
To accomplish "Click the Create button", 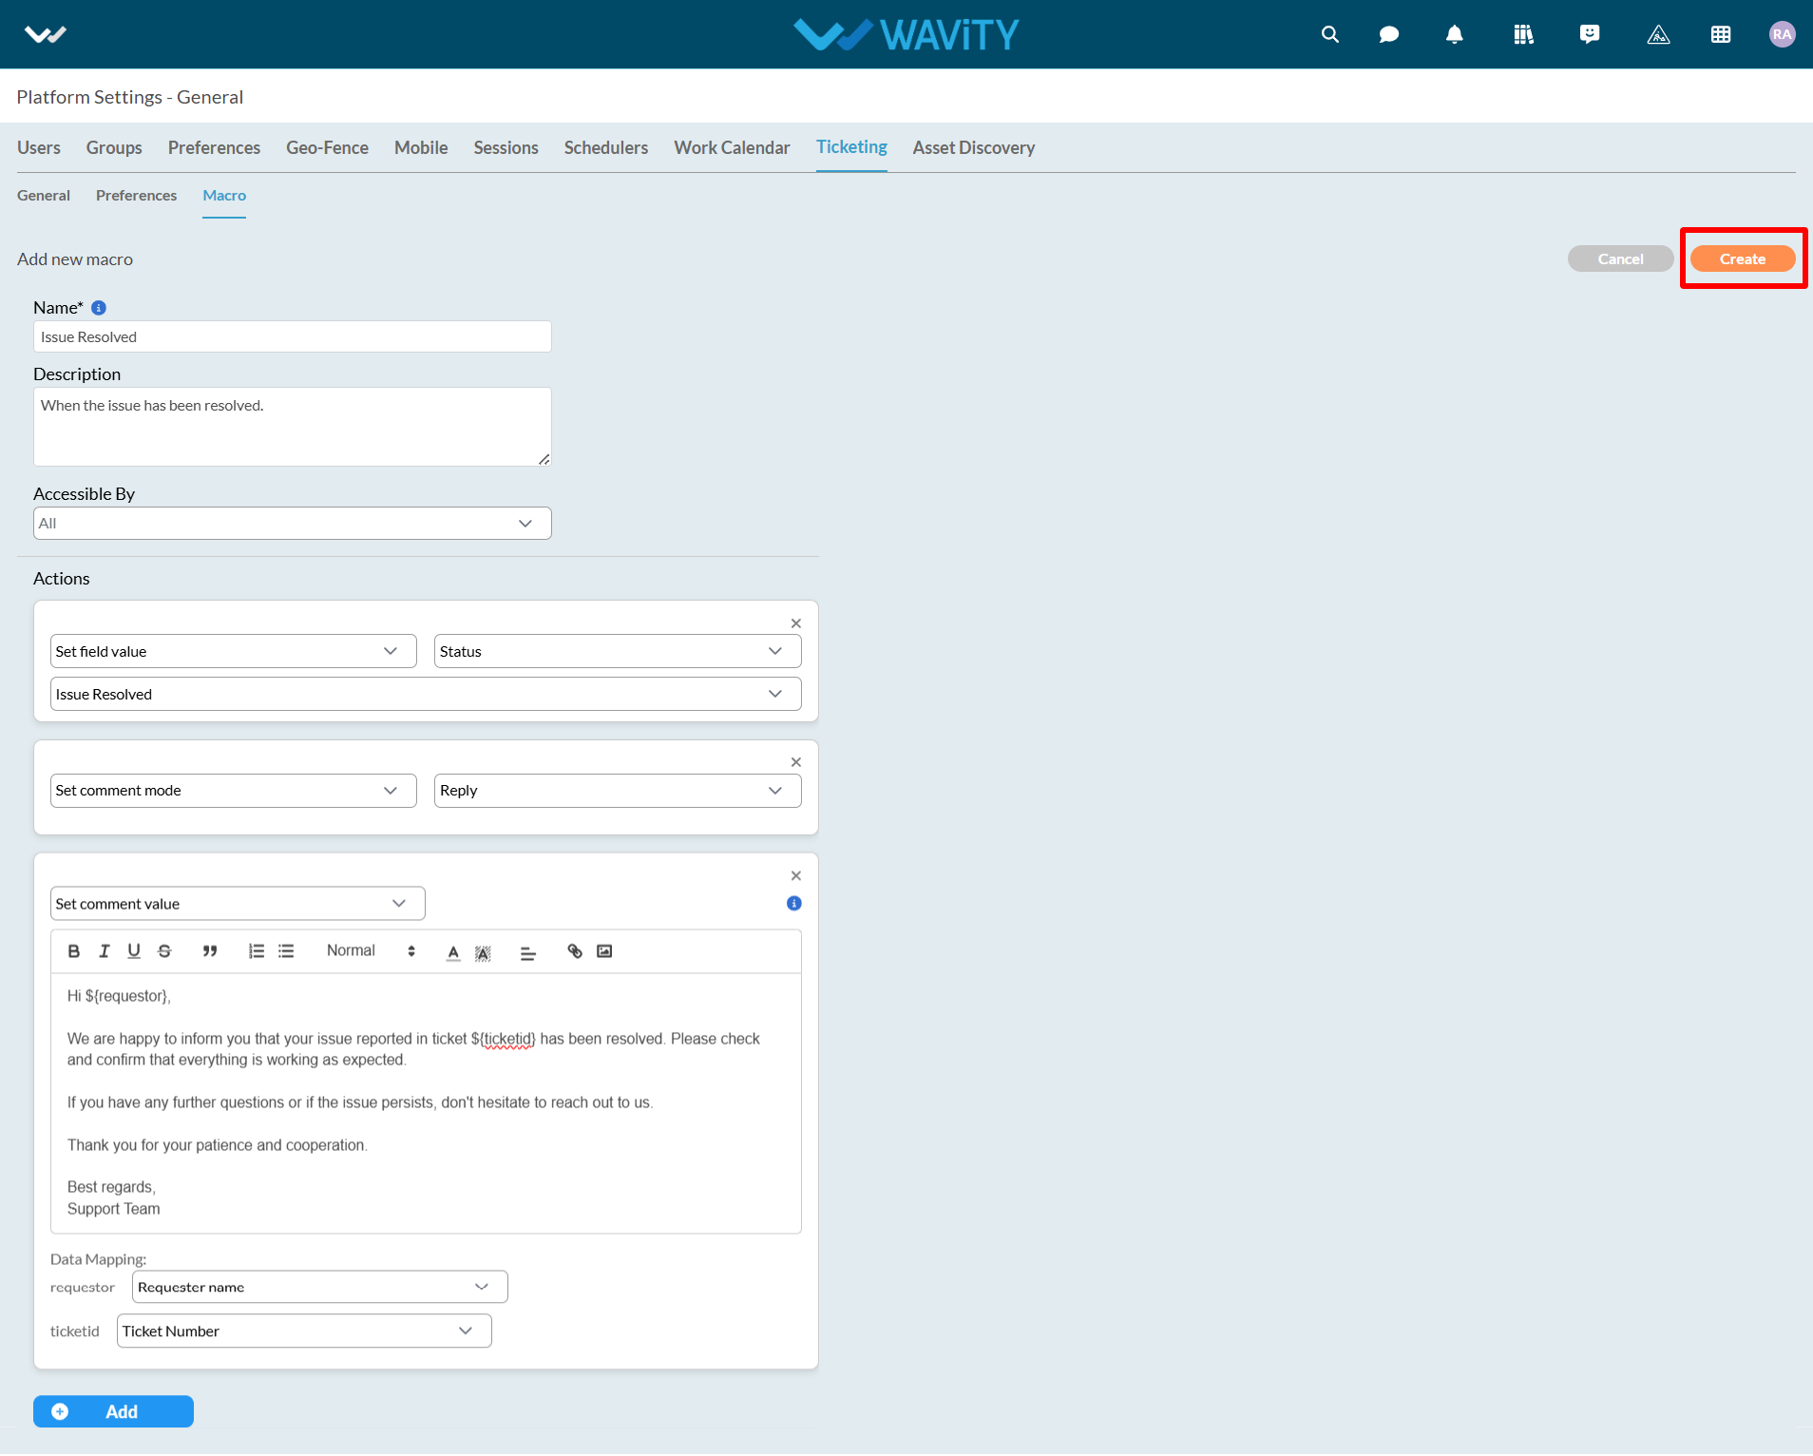I will point(1743,259).
